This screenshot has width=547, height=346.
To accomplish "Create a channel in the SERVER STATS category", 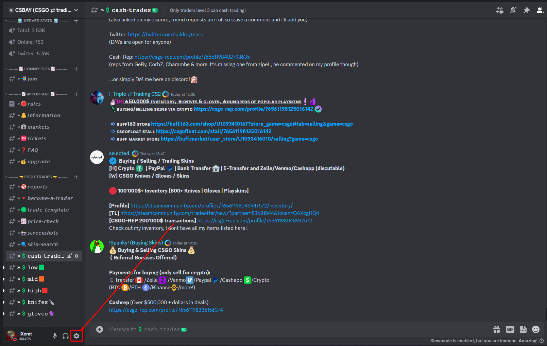I will pos(76,21).
